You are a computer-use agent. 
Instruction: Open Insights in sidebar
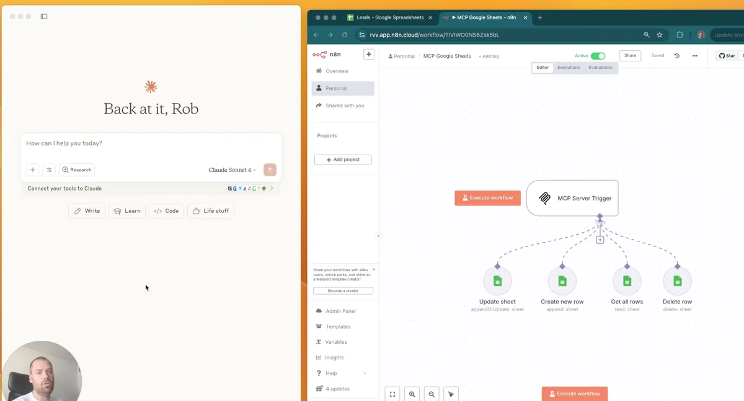click(x=343, y=358)
